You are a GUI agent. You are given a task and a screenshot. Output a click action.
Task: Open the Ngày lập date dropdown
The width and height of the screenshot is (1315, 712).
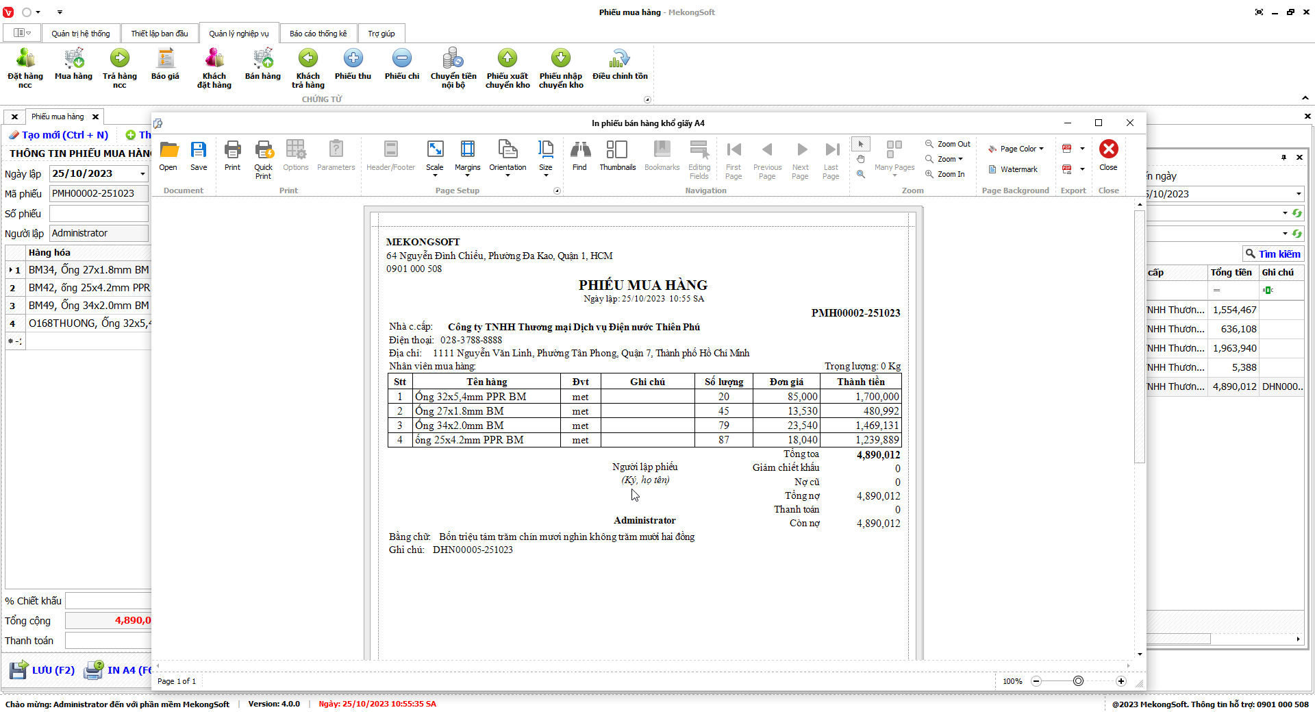click(x=142, y=174)
